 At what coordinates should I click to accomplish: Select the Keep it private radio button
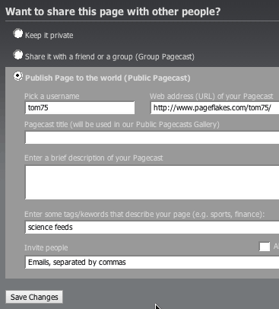(x=18, y=33)
